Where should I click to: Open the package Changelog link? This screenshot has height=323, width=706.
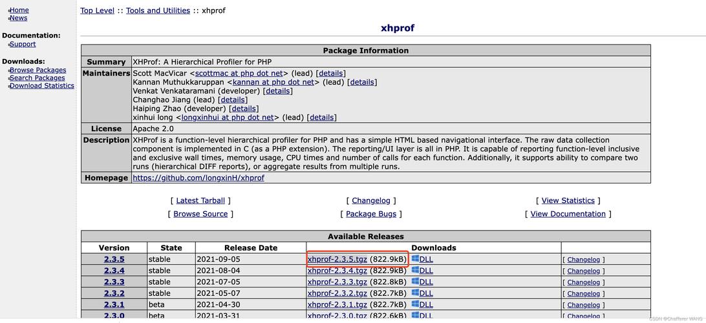pyautogui.click(x=372, y=201)
